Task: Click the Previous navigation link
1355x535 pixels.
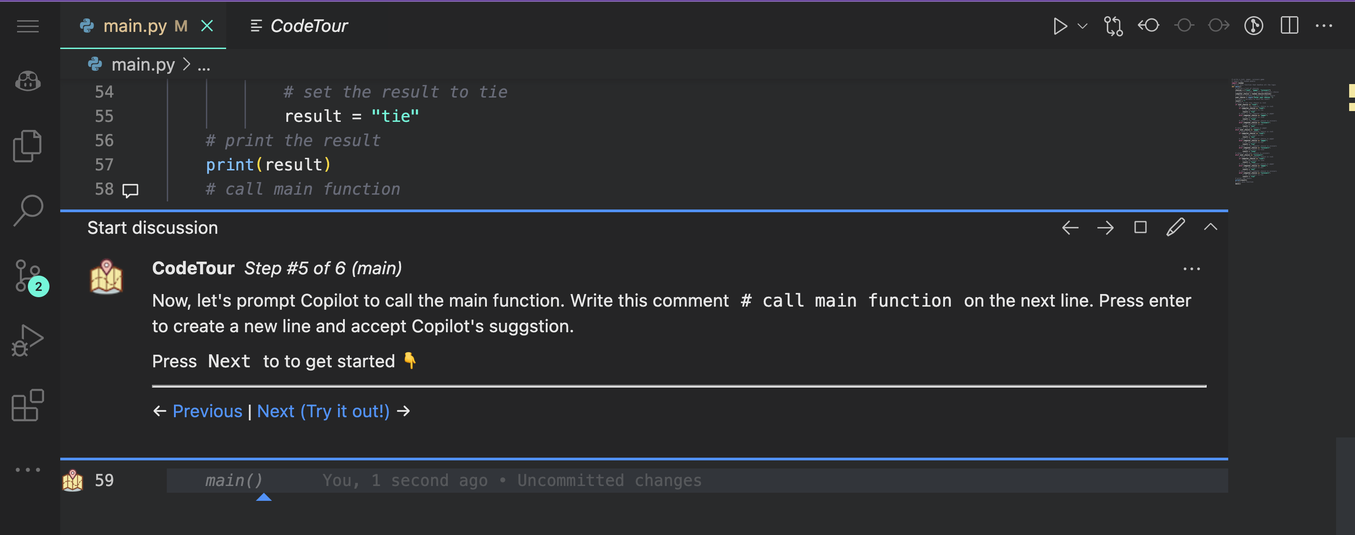Action: click(x=205, y=410)
